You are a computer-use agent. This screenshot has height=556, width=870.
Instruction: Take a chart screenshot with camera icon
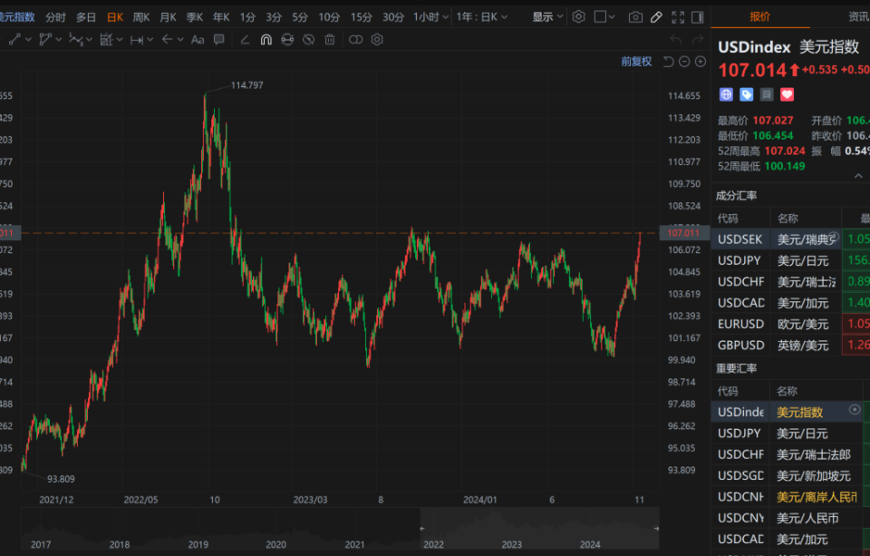click(635, 17)
